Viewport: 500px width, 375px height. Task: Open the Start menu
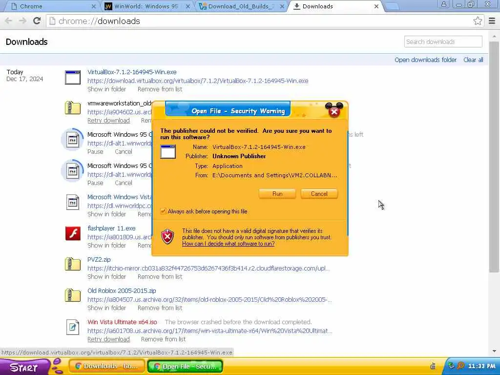coord(24,367)
